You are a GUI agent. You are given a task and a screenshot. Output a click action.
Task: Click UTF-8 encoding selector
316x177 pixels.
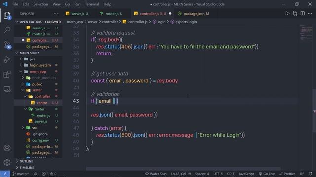218,174
